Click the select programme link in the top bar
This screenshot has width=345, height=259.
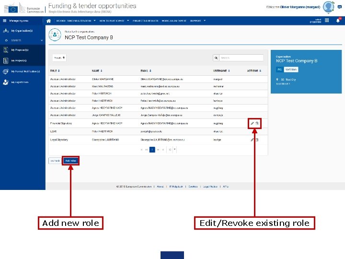315,21
